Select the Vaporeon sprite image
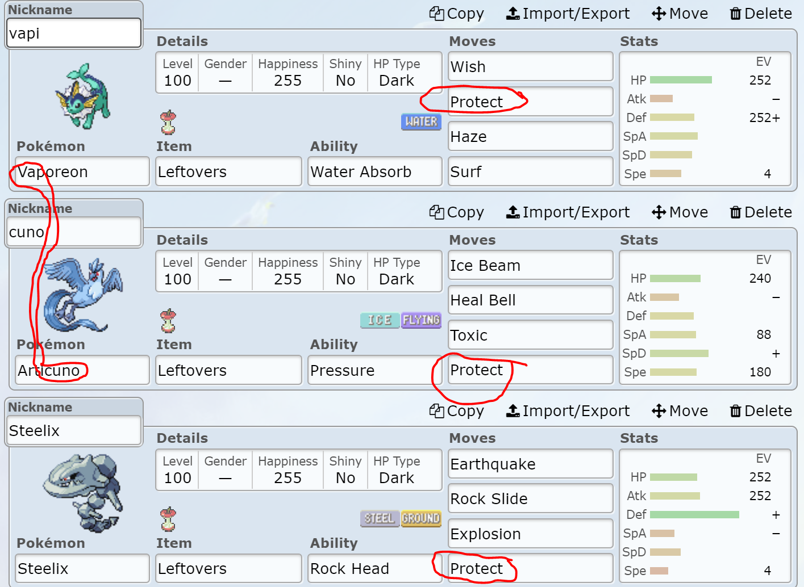The height and width of the screenshot is (587, 804). coord(83,97)
